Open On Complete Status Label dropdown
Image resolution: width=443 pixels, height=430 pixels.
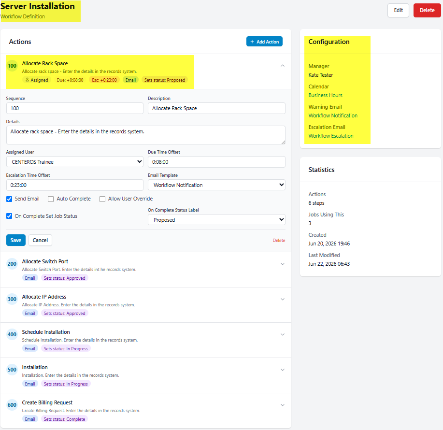pos(216,220)
